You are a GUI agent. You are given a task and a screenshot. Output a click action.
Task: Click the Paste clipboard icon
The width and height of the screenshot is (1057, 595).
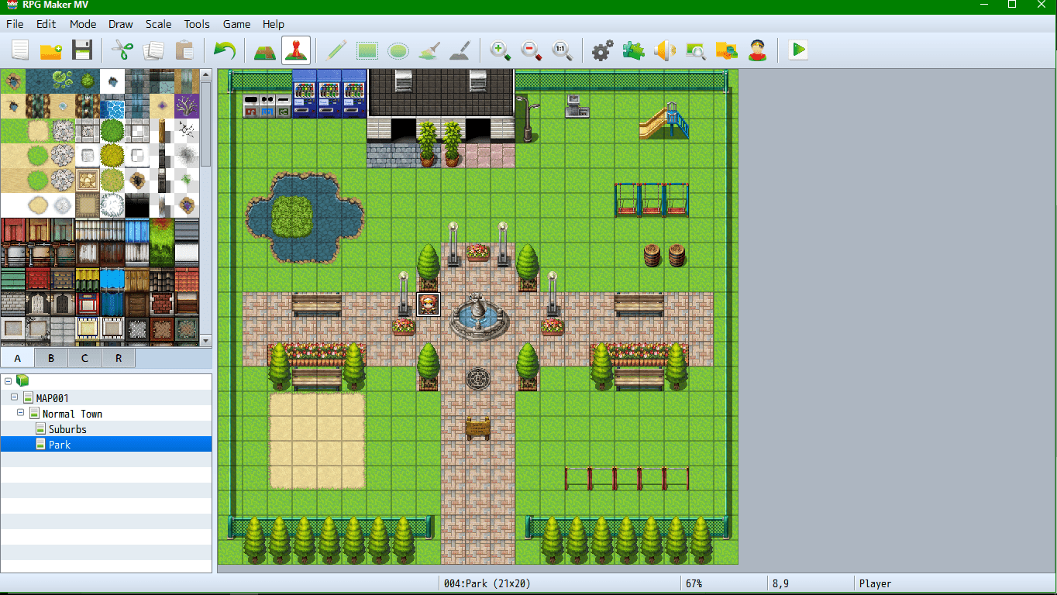[184, 50]
